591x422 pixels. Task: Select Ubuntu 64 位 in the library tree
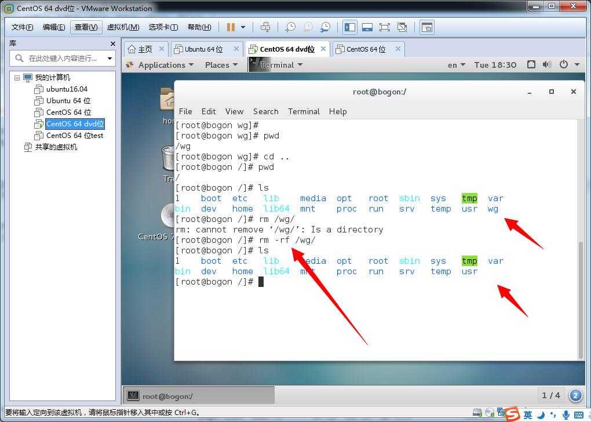pos(68,101)
